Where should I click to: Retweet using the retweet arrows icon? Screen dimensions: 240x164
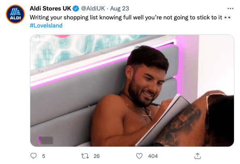point(85,156)
